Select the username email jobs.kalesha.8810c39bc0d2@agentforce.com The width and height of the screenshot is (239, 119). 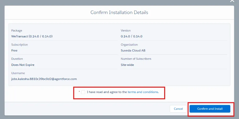point(44,79)
